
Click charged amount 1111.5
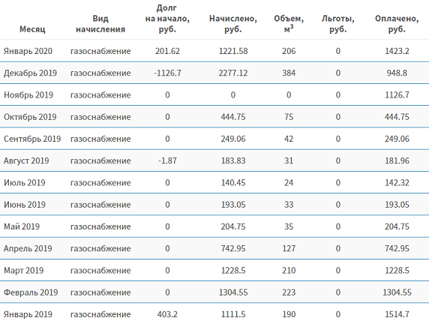coord(233,314)
